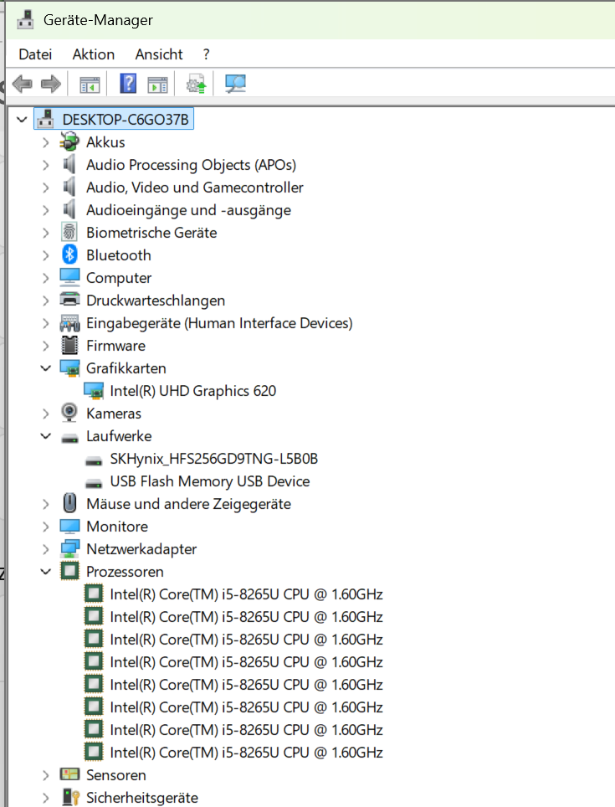Expand the Kameras category

(x=46, y=414)
